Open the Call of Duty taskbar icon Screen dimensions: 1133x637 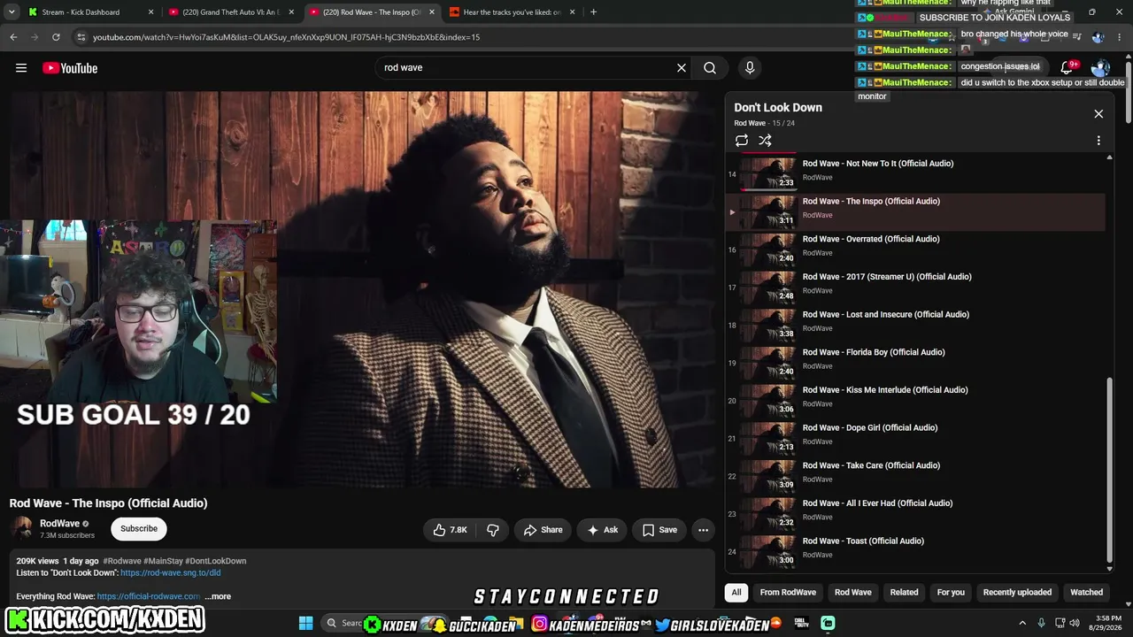(801, 624)
